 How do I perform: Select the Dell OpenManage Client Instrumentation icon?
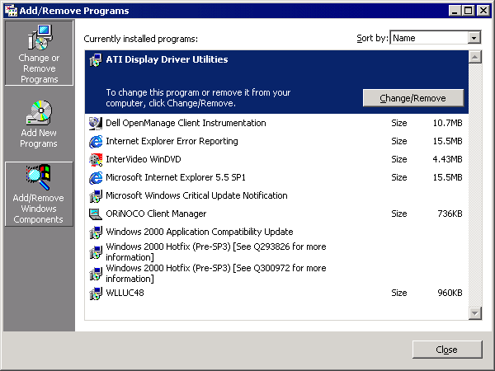coord(96,124)
